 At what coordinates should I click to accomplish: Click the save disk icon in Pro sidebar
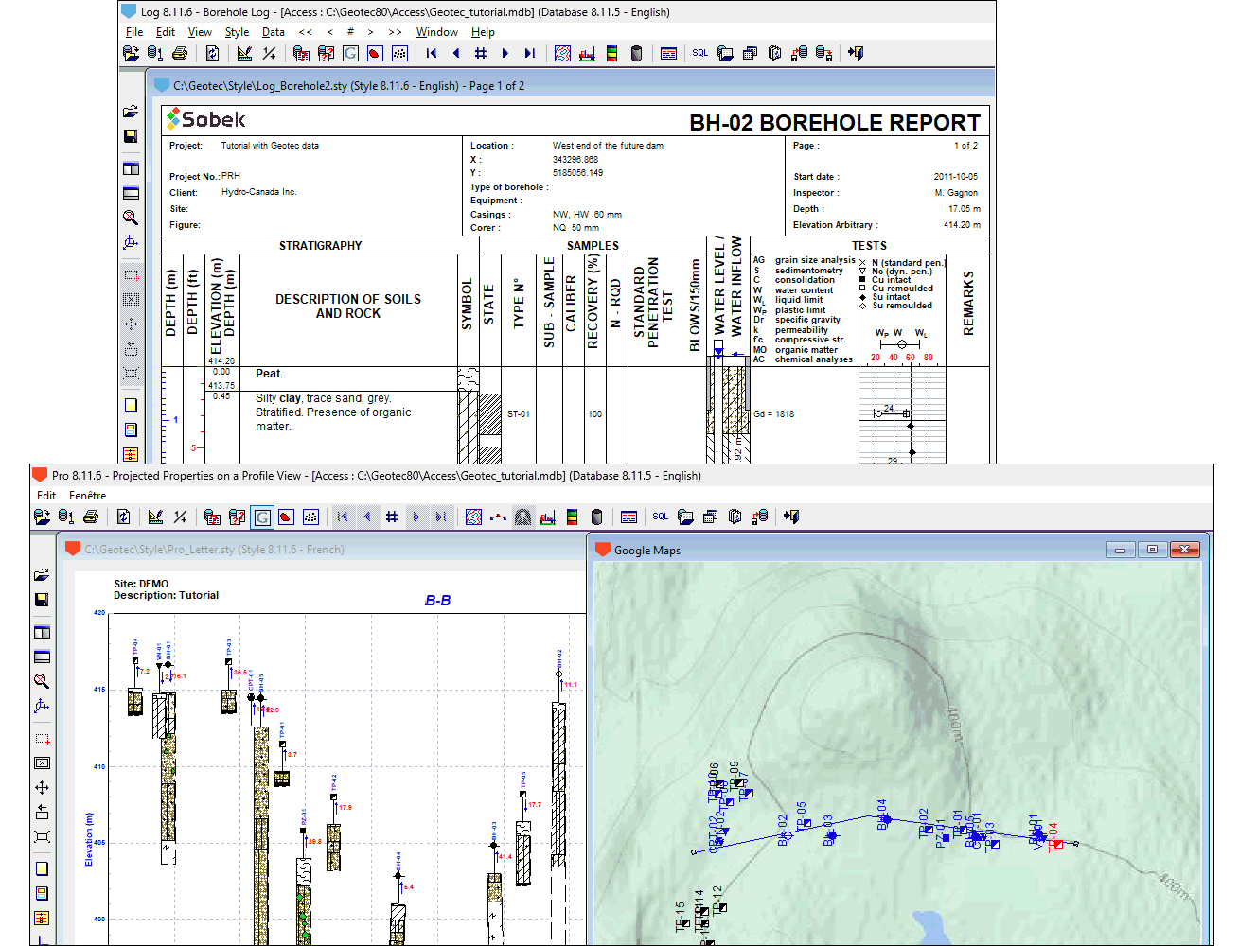pyautogui.click(x=42, y=600)
